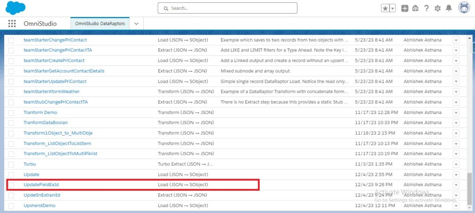Open row actions dropdown for Transform_ListObjectToListItem

(456, 144)
